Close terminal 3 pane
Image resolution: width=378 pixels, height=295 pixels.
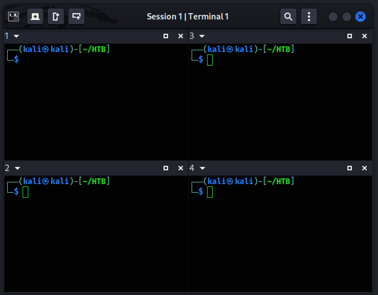point(365,36)
